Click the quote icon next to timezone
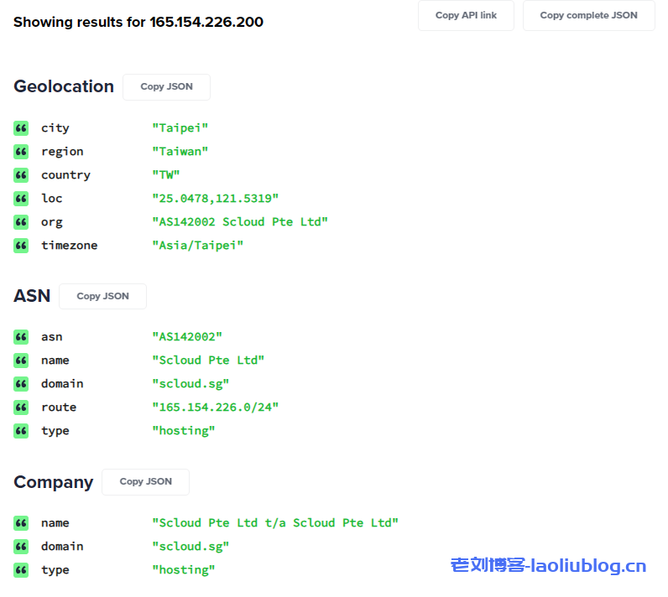 click(x=21, y=246)
